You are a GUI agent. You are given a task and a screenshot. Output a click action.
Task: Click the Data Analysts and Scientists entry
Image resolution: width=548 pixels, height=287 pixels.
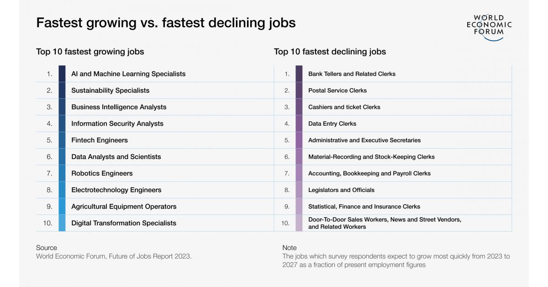point(116,157)
